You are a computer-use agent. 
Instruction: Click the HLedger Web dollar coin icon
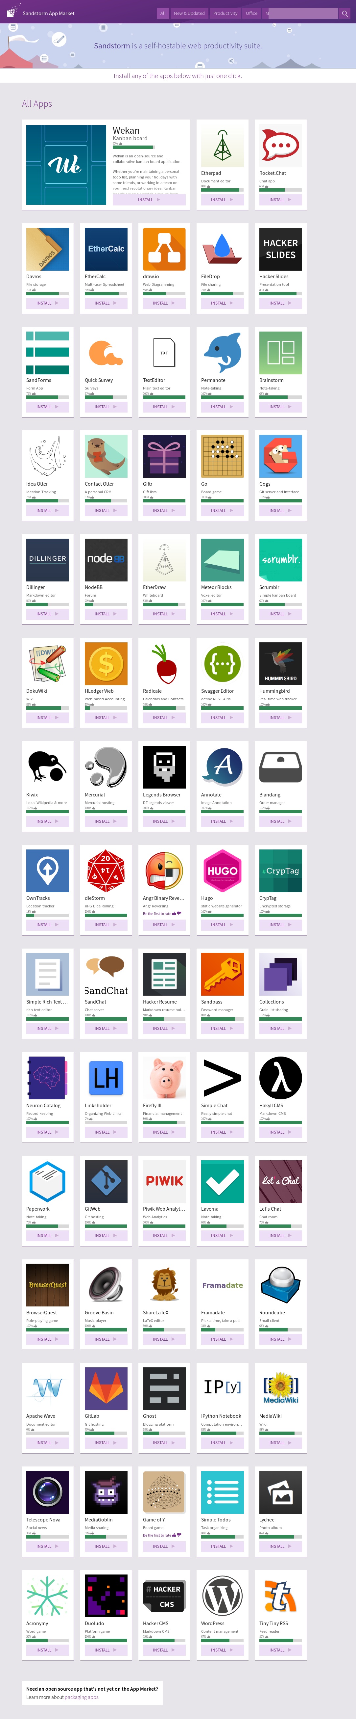click(x=106, y=664)
